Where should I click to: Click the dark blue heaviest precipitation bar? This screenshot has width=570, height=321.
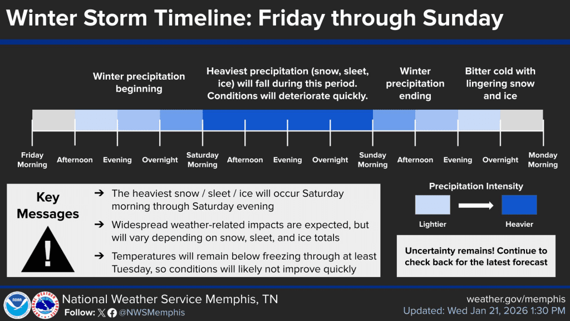[288, 120]
